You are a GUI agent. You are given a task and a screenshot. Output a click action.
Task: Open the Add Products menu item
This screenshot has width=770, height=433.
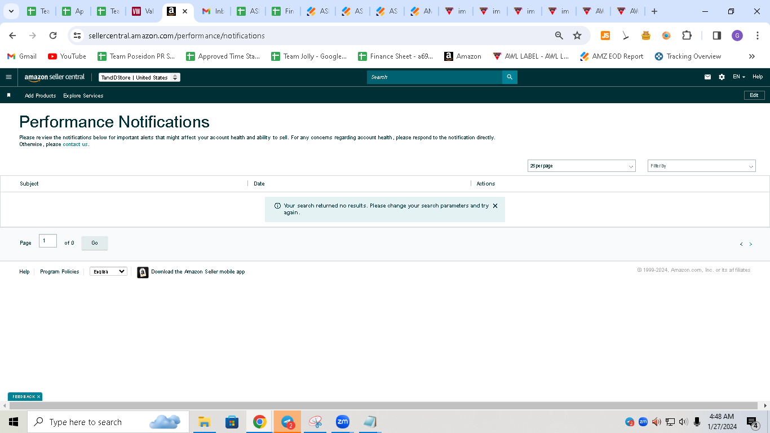(x=41, y=96)
